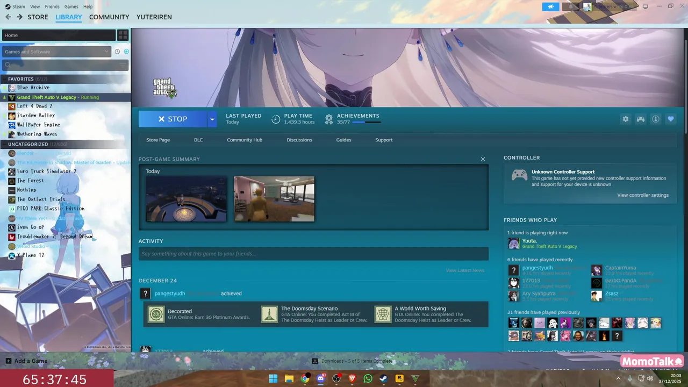
Task: Click View controller settings link
Action: click(x=643, y=195)
